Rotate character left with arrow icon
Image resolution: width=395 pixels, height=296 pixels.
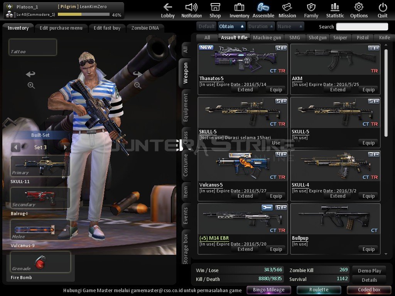[30, 74]
